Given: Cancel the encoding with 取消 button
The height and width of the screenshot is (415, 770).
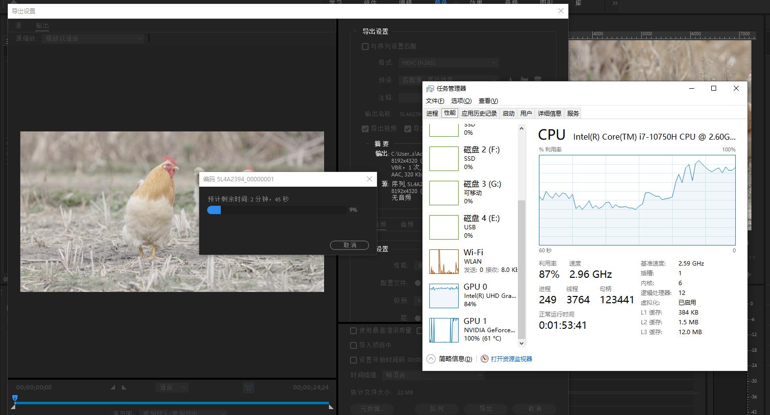Looking at the screenshot, I should coord(350,245).
